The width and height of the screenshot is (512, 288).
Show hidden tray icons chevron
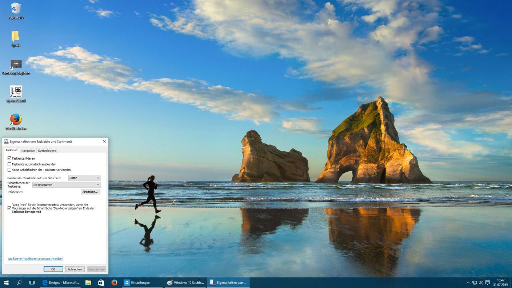[468, 282]
